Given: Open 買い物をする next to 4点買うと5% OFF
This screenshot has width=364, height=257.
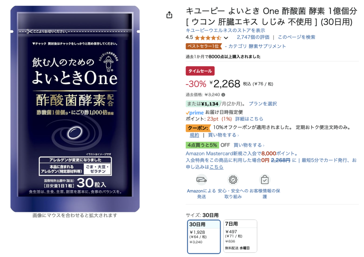Looking at the screenshot, I should [x=248, y=145].
